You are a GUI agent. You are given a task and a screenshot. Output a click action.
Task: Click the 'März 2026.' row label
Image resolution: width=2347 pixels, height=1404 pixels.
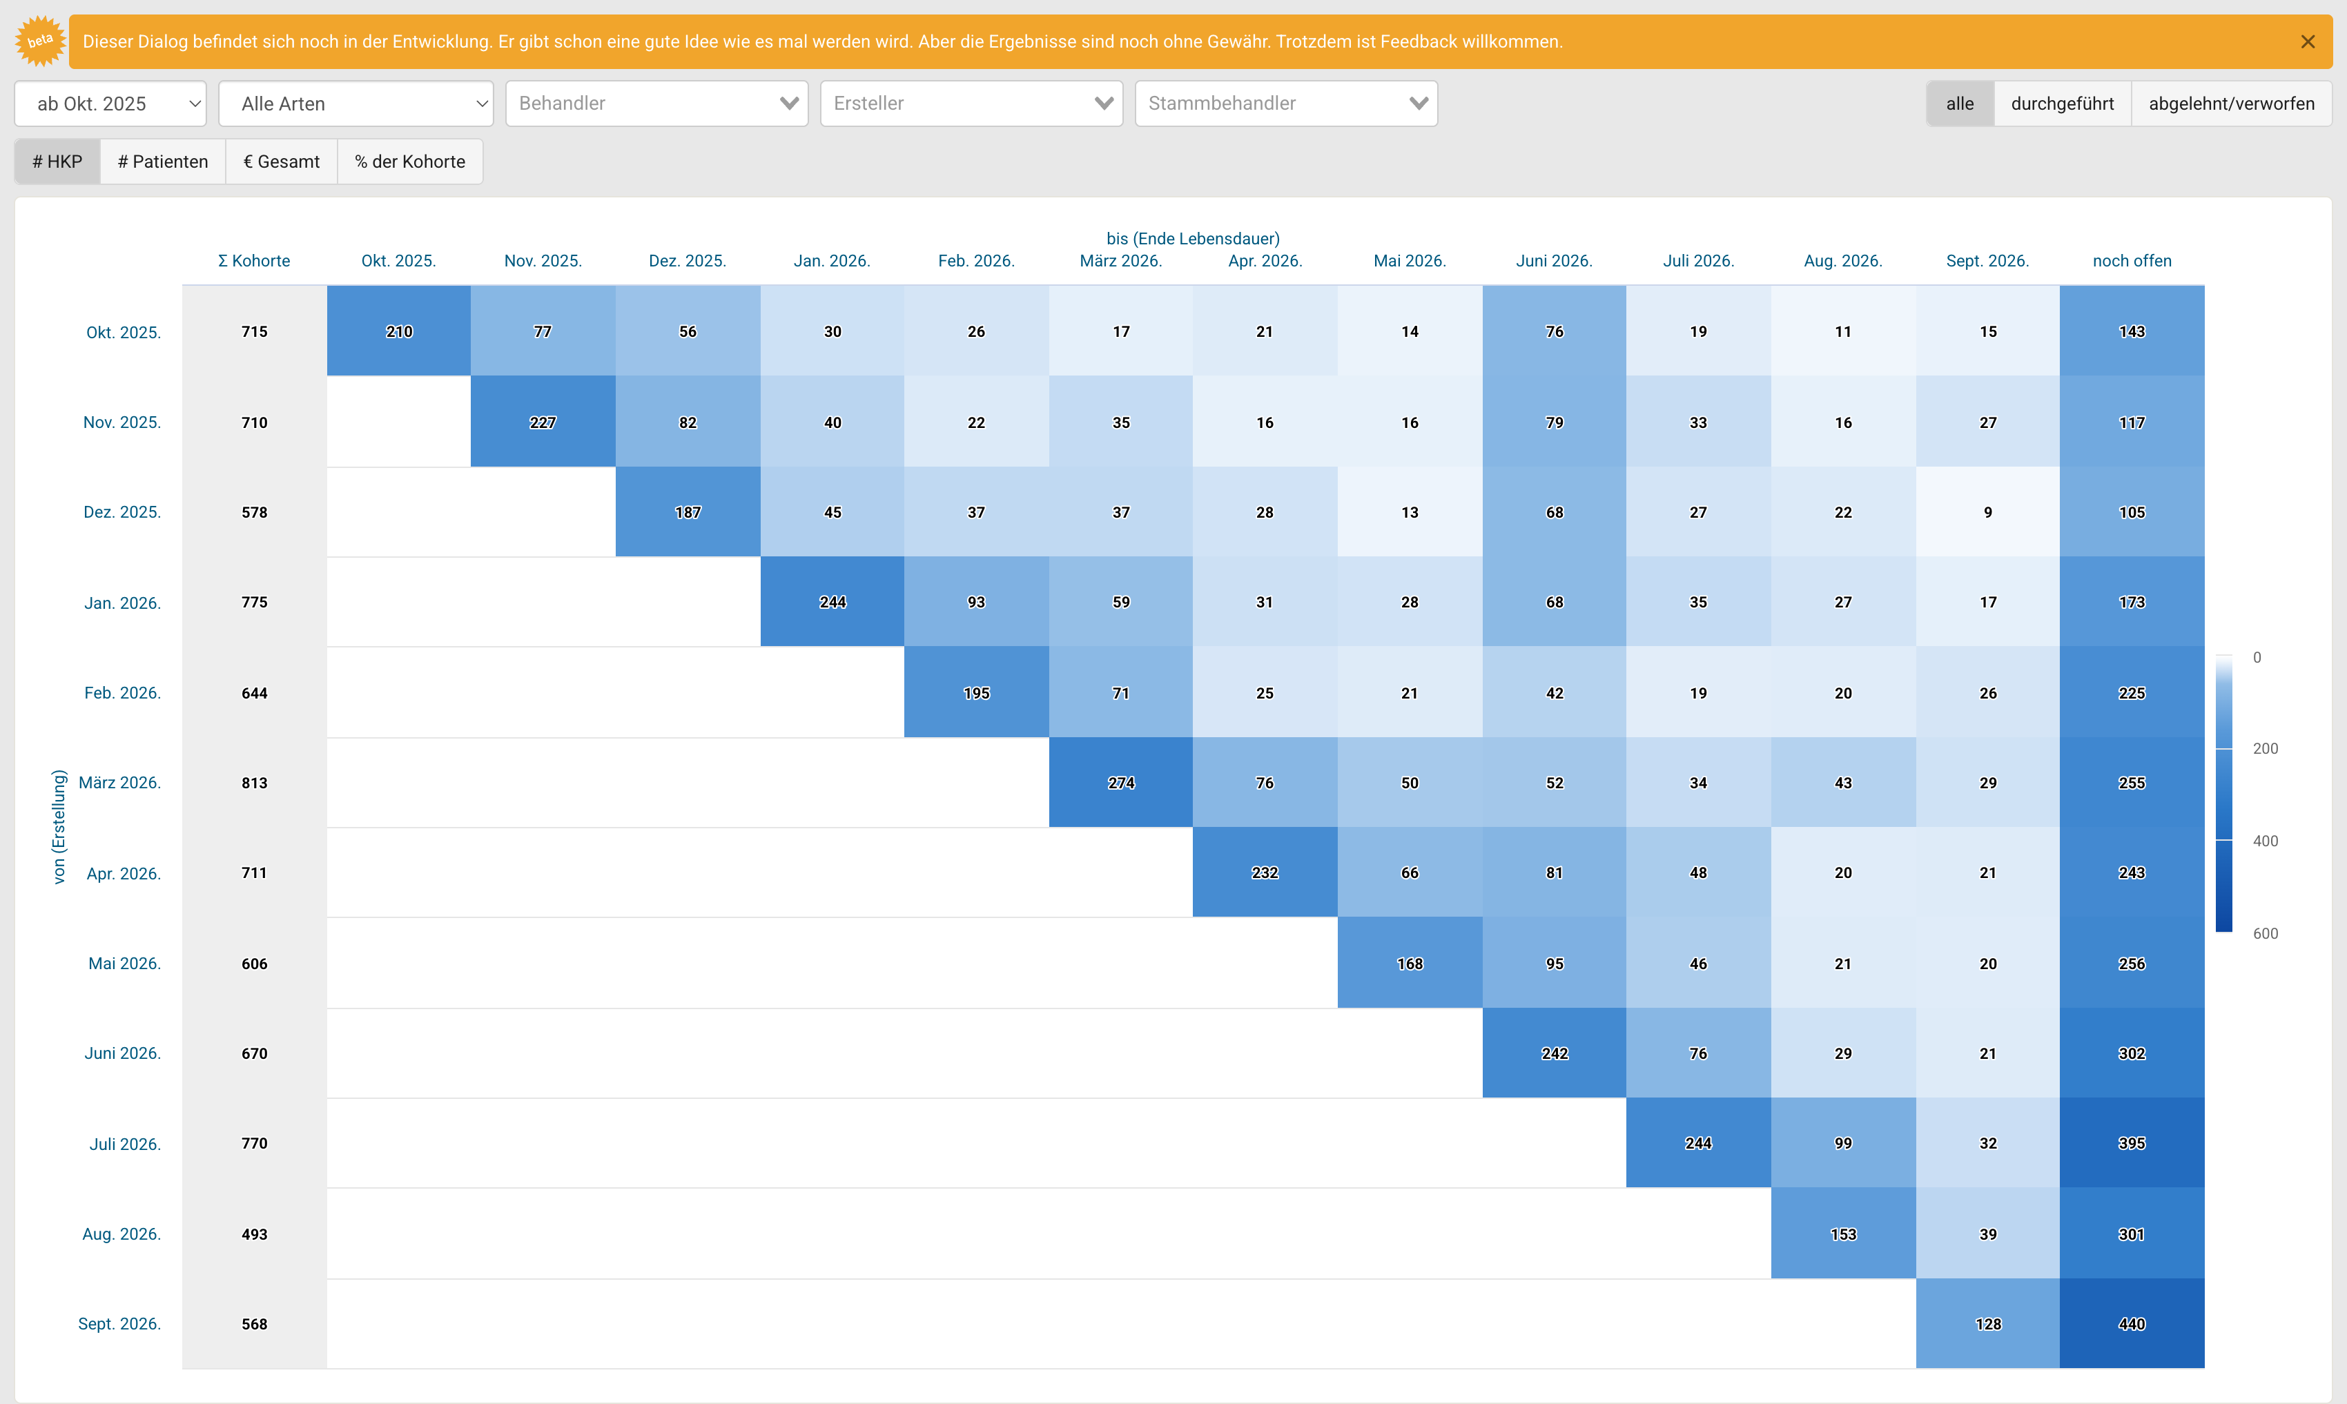[x=120, y=783]
